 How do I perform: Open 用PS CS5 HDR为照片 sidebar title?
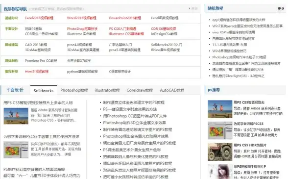[250, 145]
